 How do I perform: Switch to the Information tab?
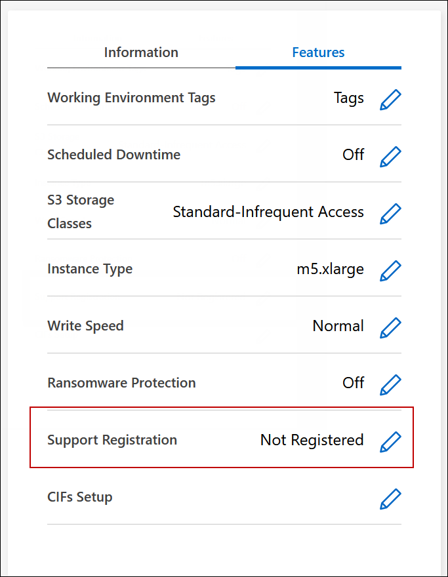click(x=141, y=52)
